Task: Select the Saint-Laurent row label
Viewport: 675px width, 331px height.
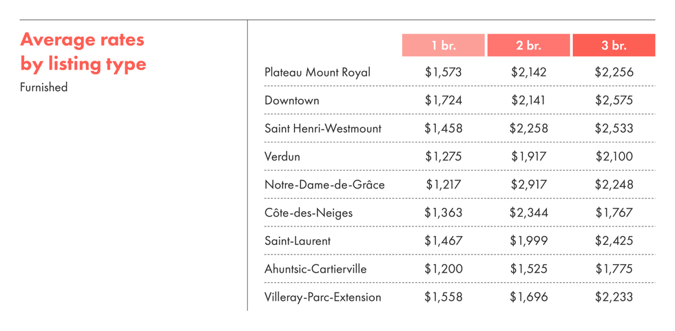Action: [298, 241]
